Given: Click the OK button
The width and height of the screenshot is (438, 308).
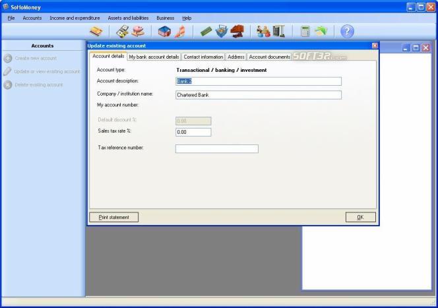Looking at the screenshot, I should click(360, 217).
